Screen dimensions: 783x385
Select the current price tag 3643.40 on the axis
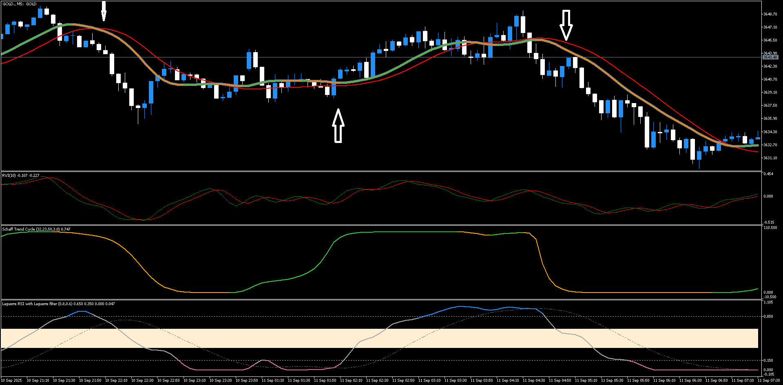[770, 57]
